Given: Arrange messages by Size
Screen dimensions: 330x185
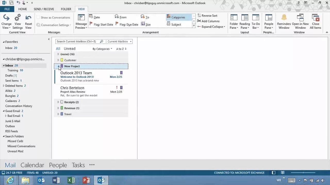Looking at the screenshot, I should (x=146, y=24).
